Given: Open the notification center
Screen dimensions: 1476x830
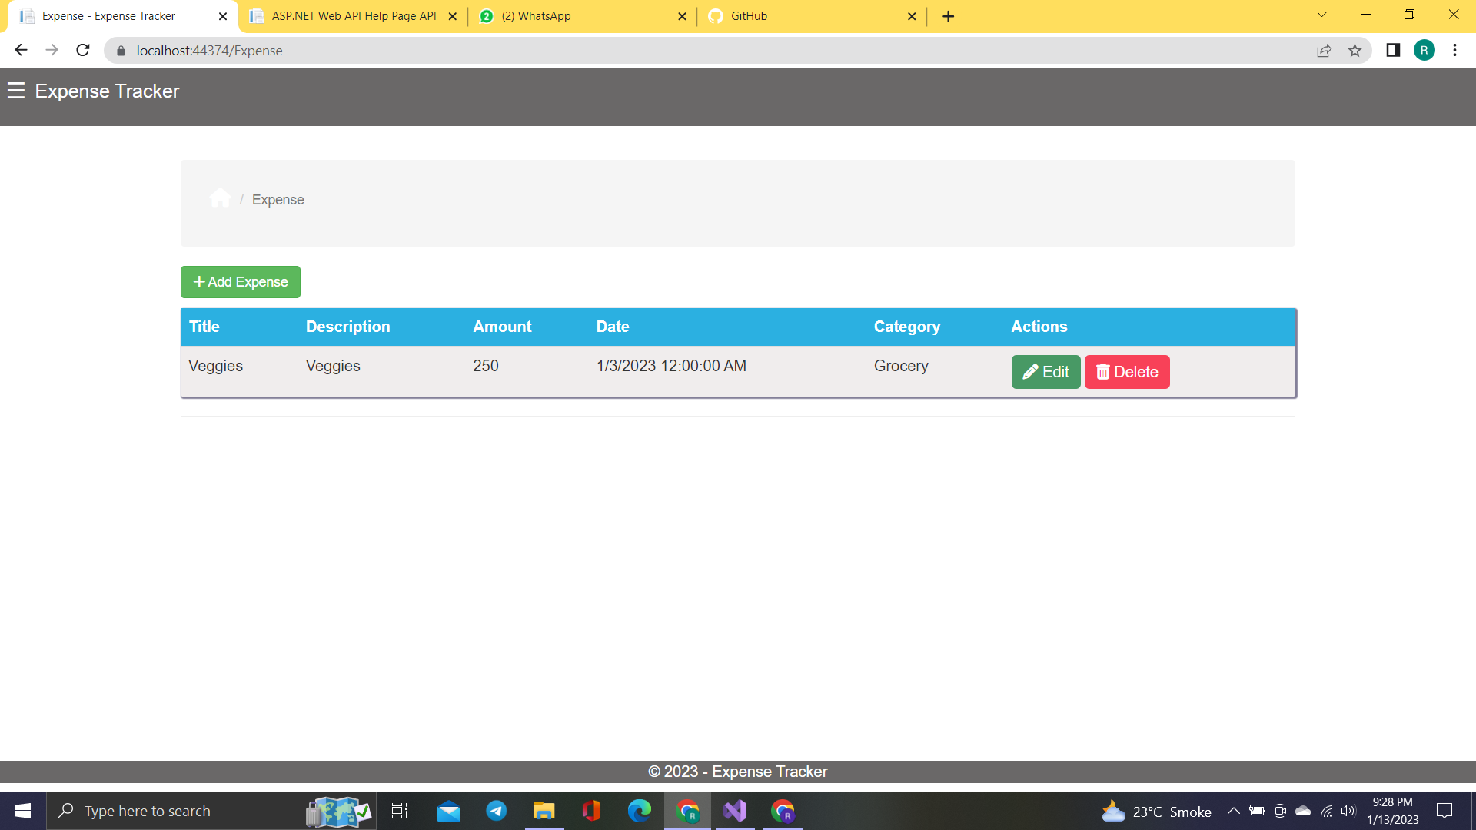Looking at the screenshot, I should pyautogui.click(x=1444, y=811).
